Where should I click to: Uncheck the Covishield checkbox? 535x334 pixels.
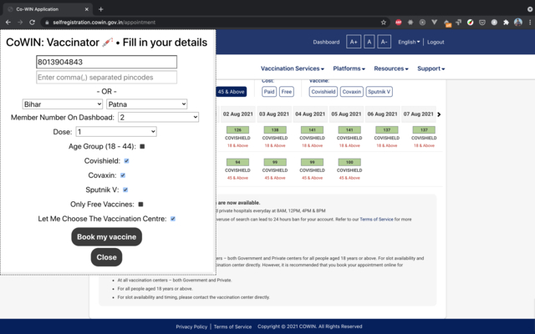click(x=126, y=161)
